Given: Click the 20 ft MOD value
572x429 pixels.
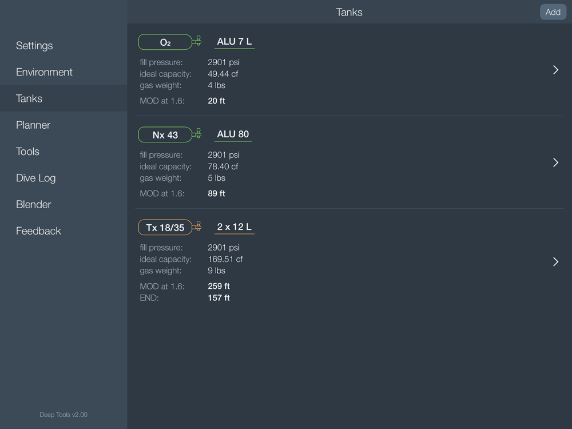Looking at the screenshot, I should click(x=216, y=101).
